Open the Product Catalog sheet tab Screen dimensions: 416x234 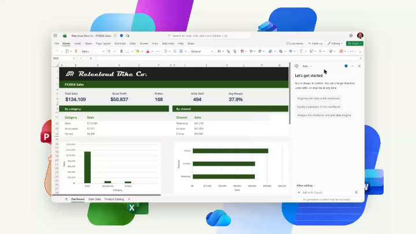(114, 199)
